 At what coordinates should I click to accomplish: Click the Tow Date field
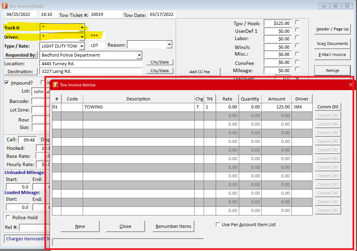click(x=162, y=15)
